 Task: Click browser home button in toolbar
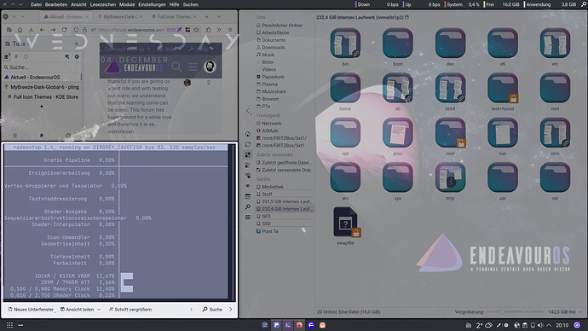(x=20, y=30)
